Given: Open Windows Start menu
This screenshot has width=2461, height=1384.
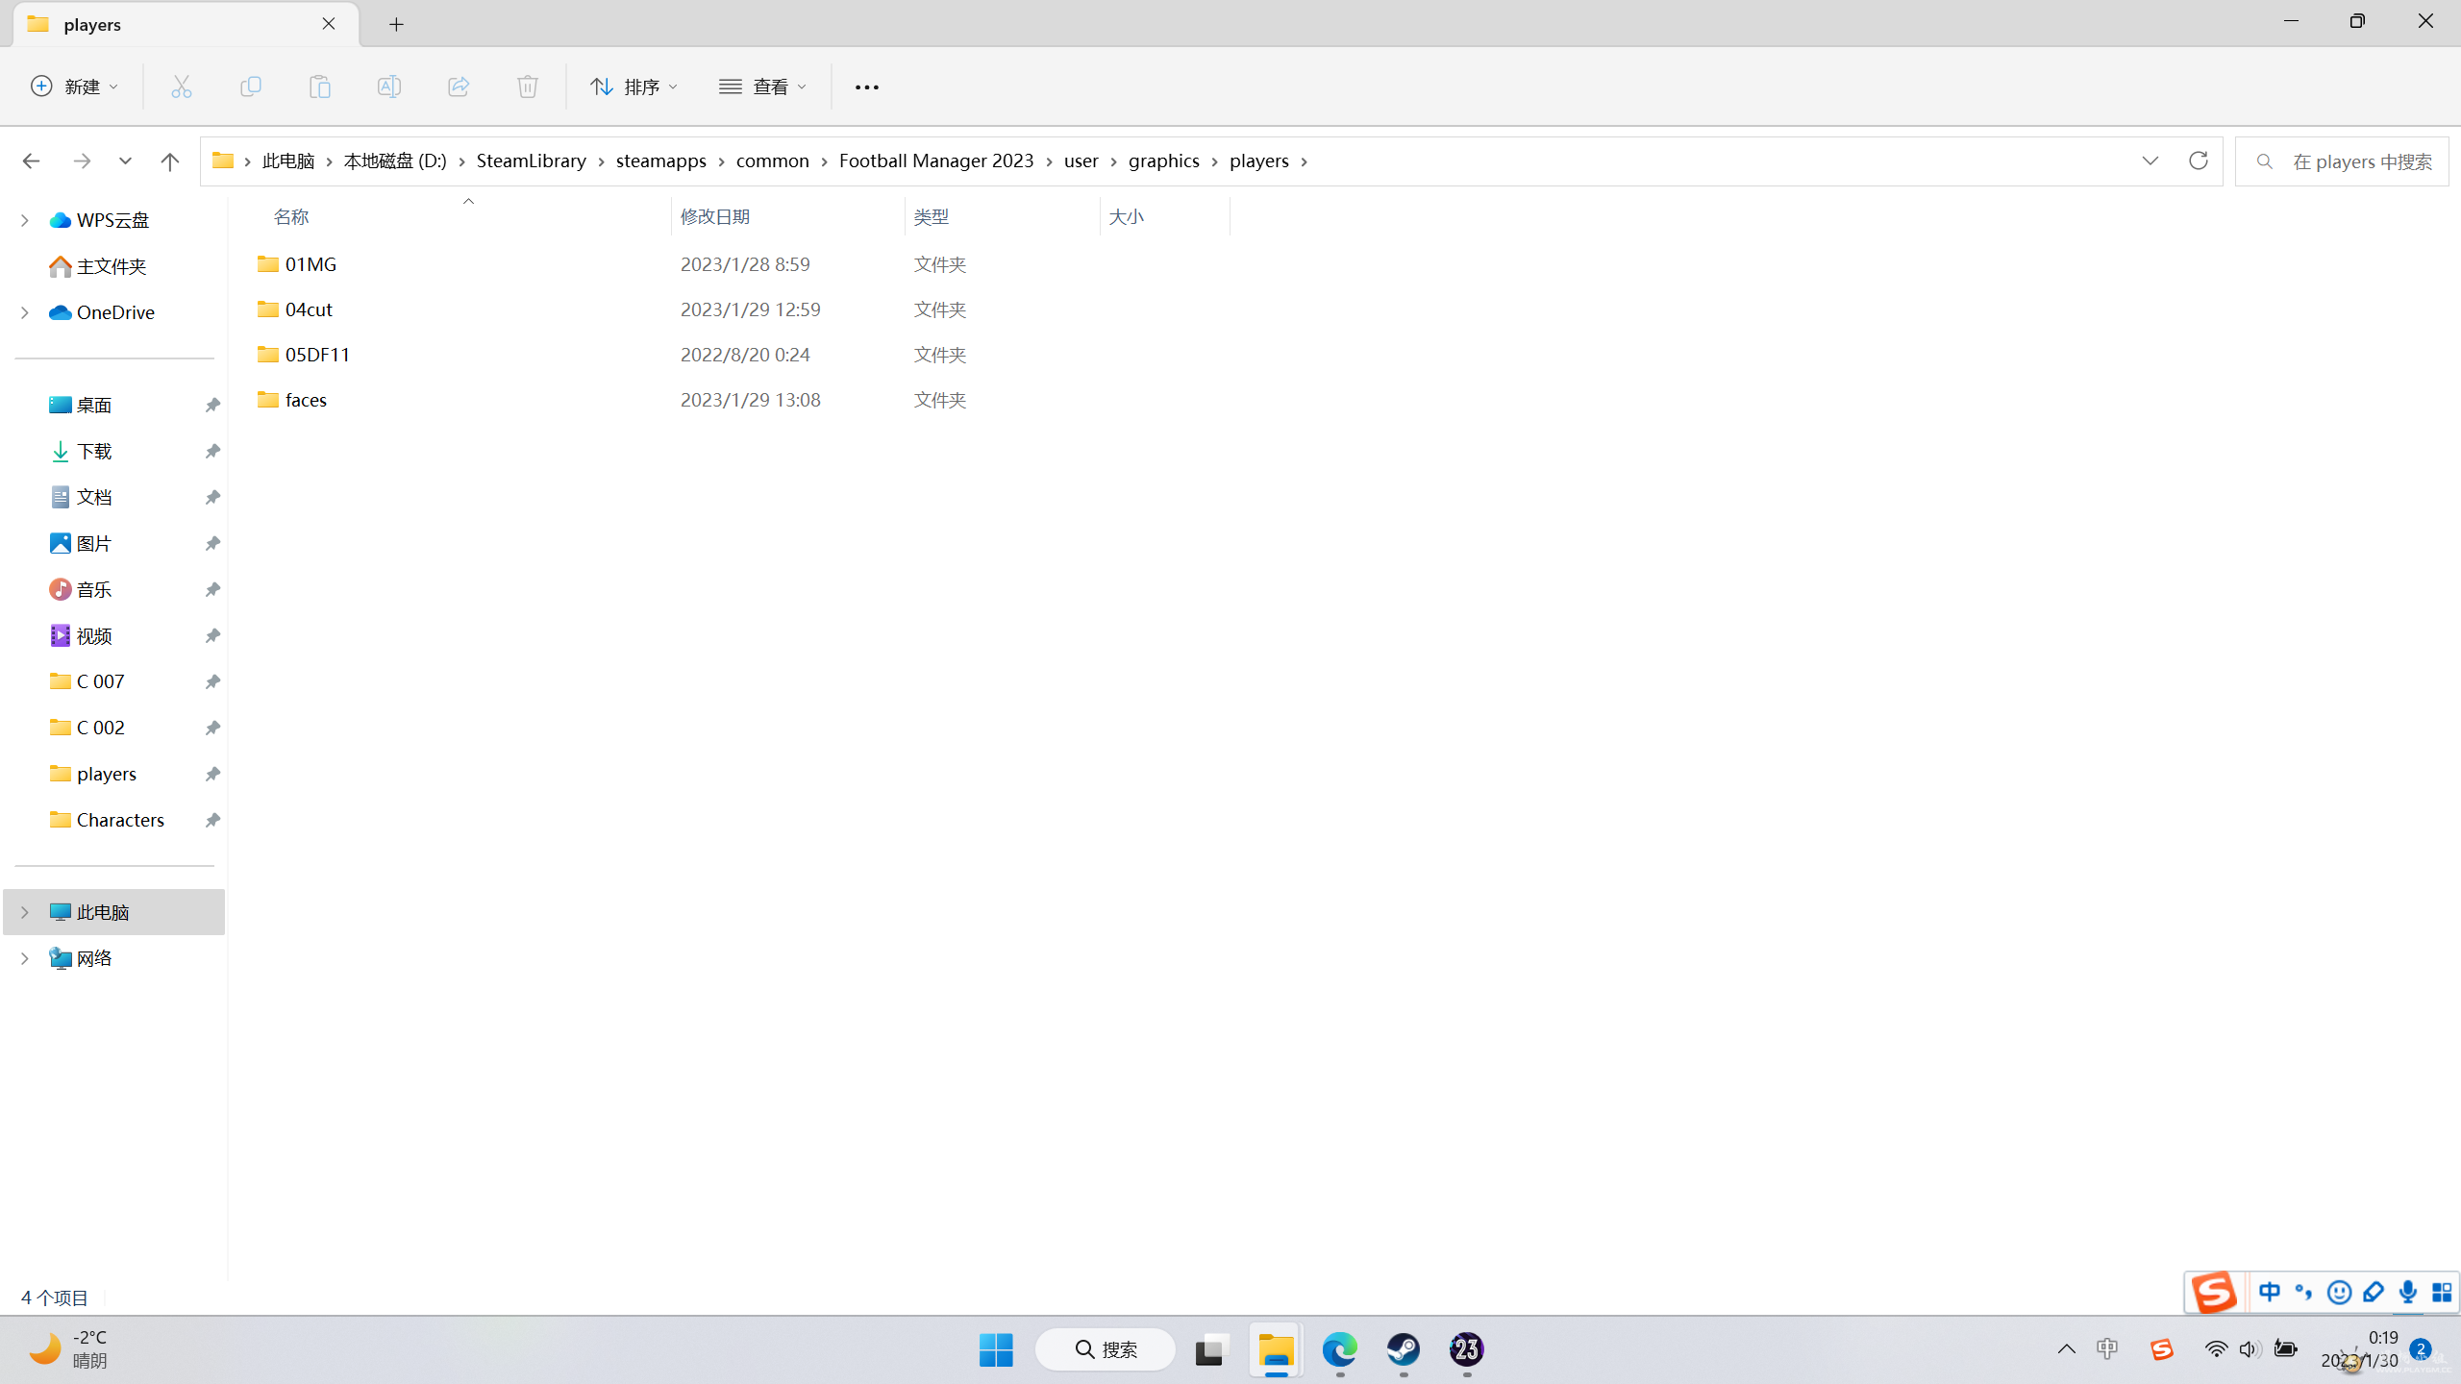Looking at the screenshot, I should click(996, 1349).
